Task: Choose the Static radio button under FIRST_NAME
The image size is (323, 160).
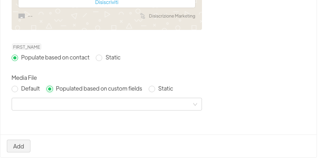Action: pyautogui.click(x=99, y=58)
